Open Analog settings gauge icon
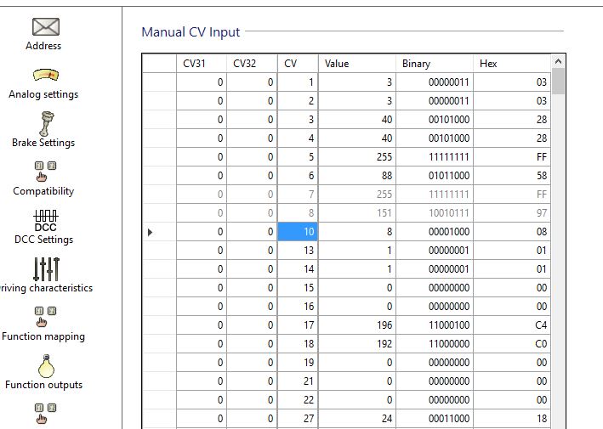This screenshot has width=603, height=429. (43, 76)
